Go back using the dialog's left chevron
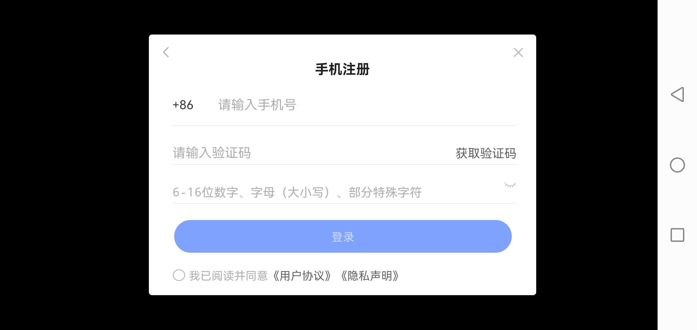The height and width of the screenshot is (330, 697). [166, 52]
